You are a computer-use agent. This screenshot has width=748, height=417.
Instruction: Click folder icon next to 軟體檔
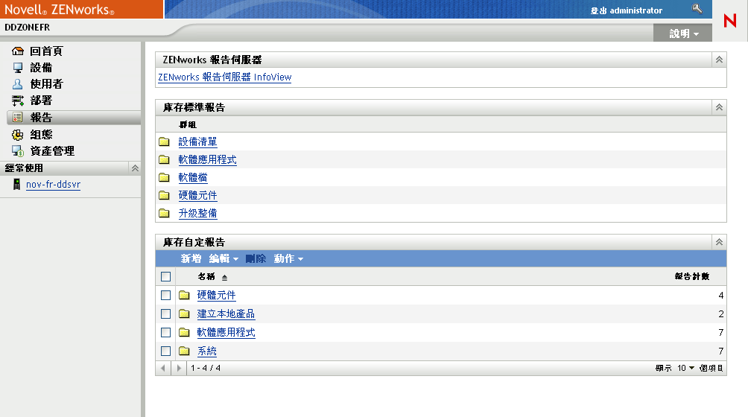pyautogui.click(x=164, y=177)
